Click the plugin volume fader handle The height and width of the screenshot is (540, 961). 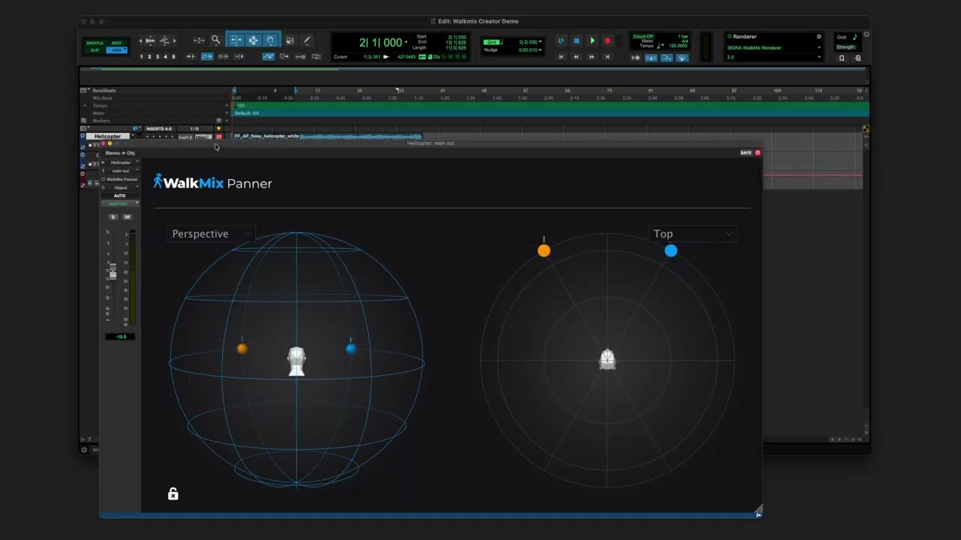113,271
